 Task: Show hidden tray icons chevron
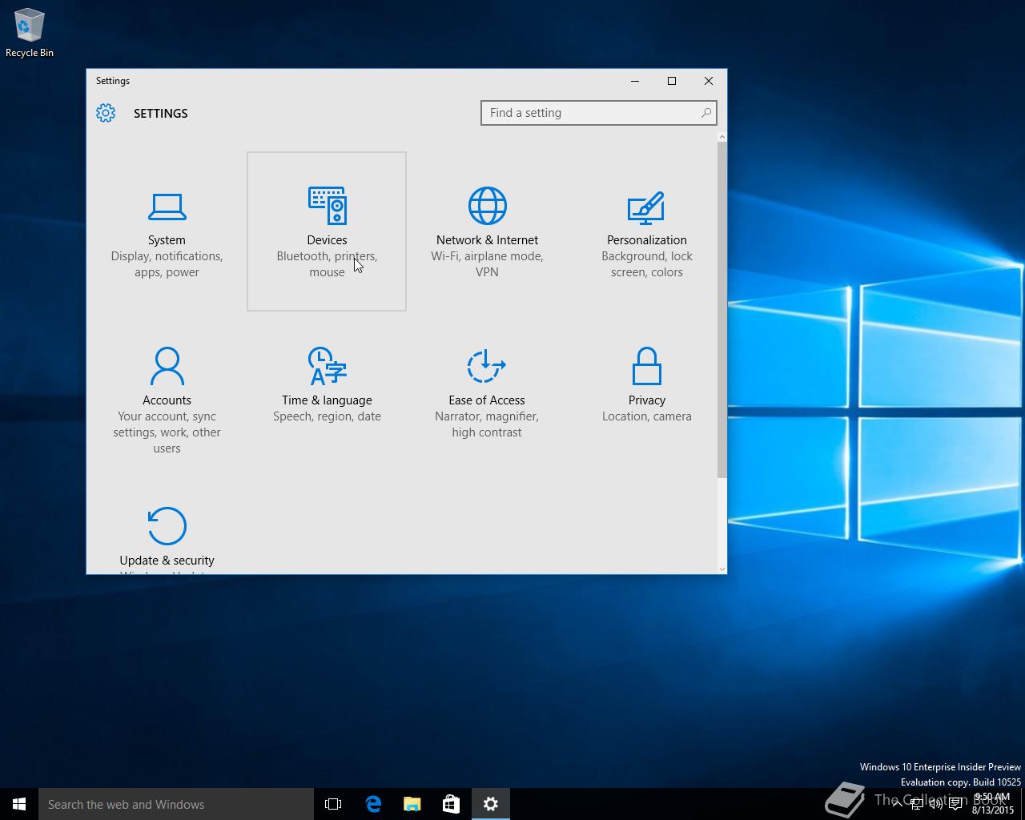point(897,804)
